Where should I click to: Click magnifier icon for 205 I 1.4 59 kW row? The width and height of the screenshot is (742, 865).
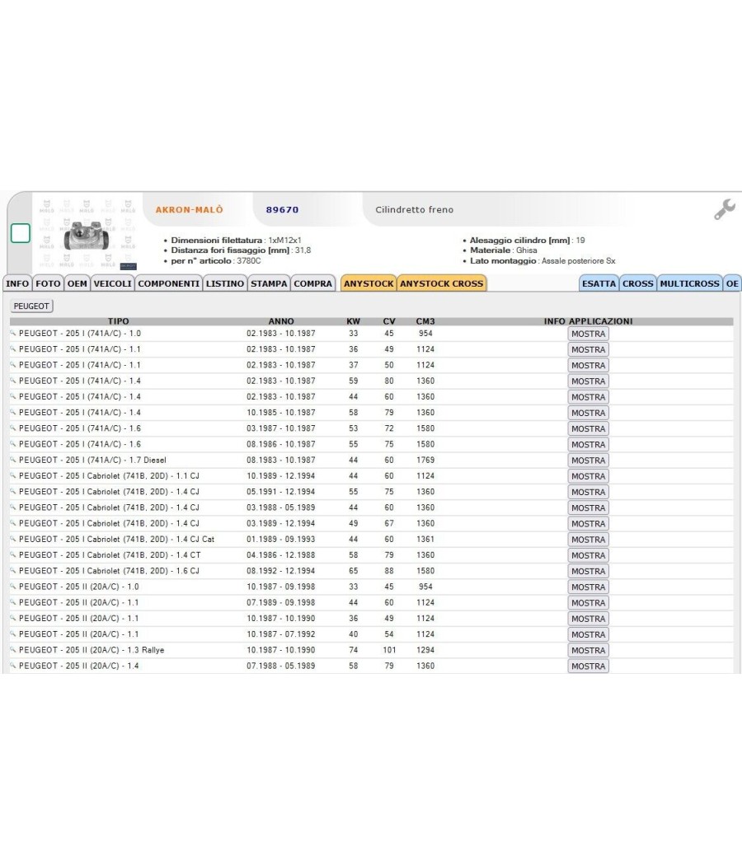[x=12, y=381]
